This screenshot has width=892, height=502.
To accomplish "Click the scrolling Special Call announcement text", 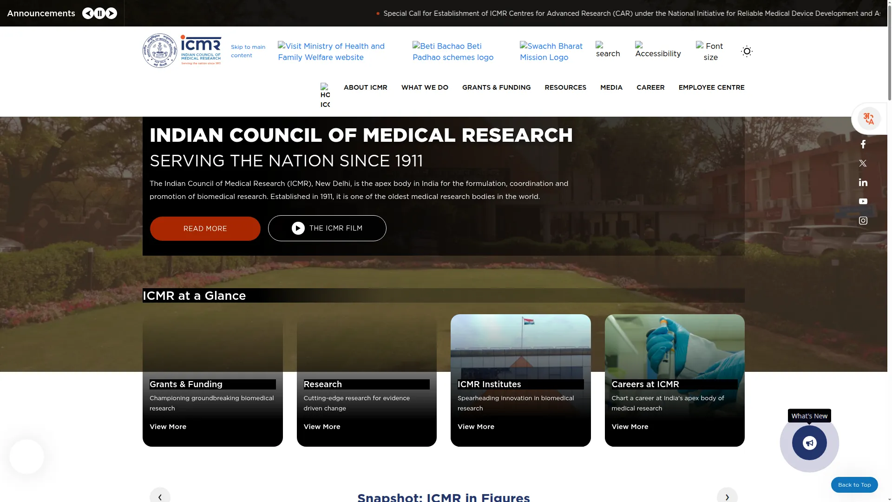I will click(x=632, y=13).
